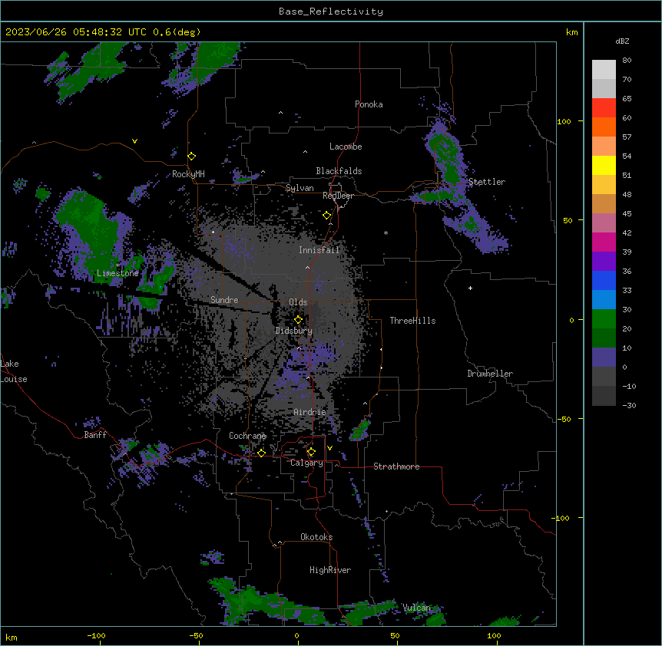This screenshot has height=646, width=662.
Task: Click the -30 value on dBZ legend
Action: tap(629, 406)
